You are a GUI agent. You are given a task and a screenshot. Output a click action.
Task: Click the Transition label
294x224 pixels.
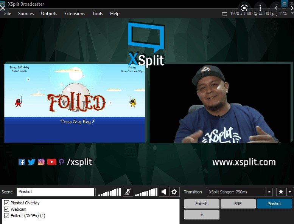point(193,192)
